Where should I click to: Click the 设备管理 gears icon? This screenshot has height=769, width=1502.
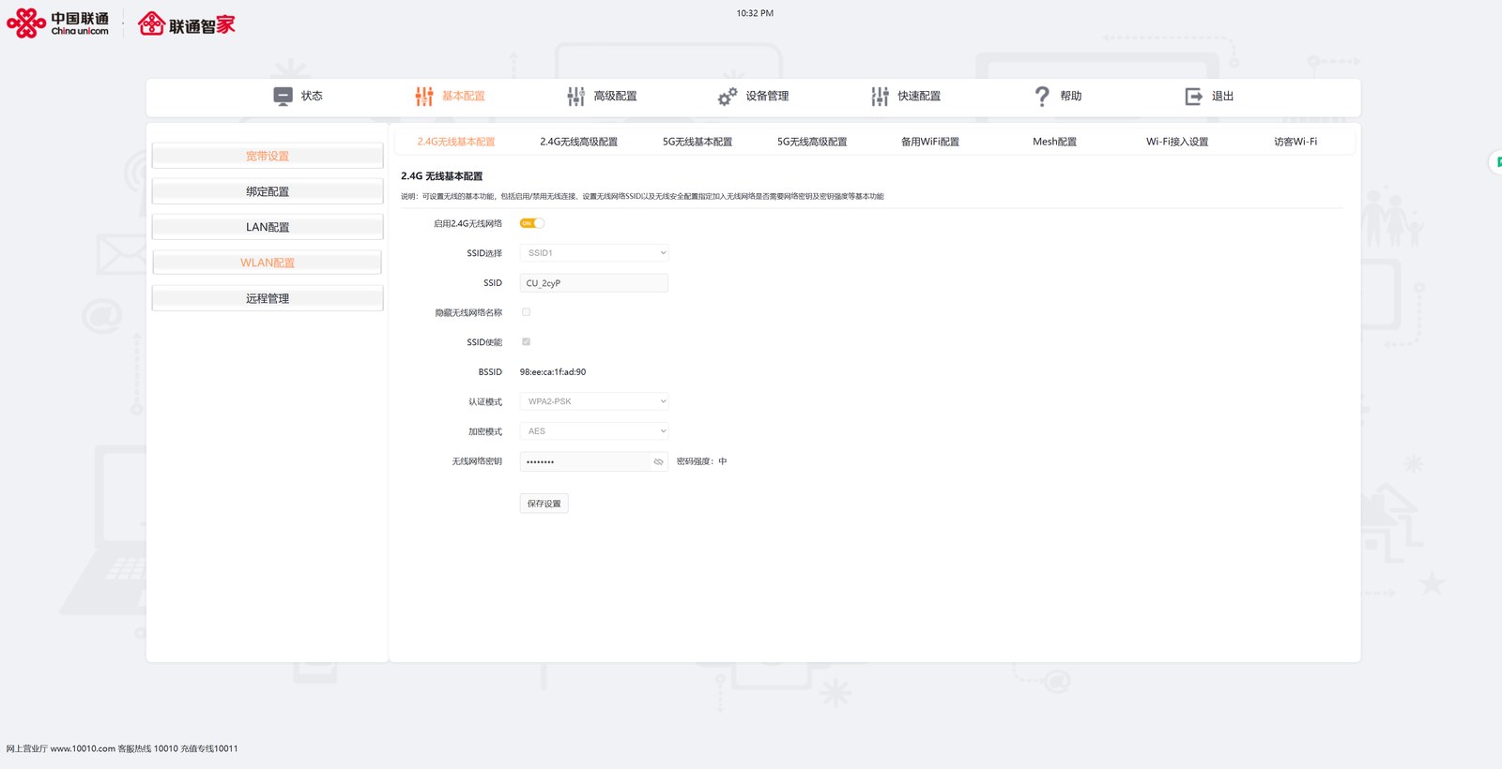[728, 96]
